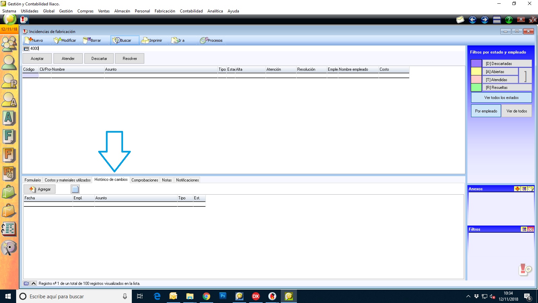538x303 pixels.
Task: Click the tile windows icon in top bar
Action: pyautogui.click(x=497, y=20)
